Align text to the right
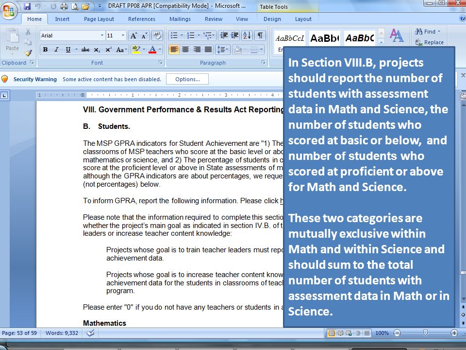Viewport: 466px width, 350px height. pyautogui.click(x=197, y=50)
